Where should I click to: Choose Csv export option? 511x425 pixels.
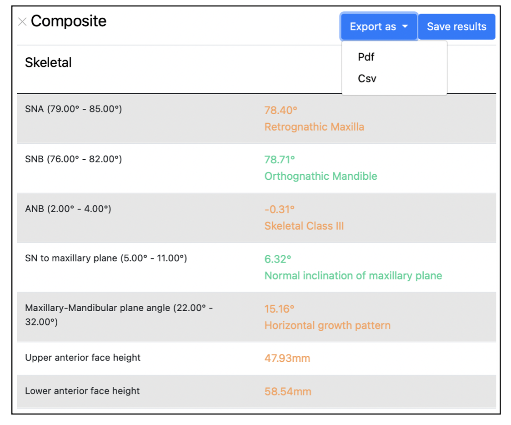click(367, 78)
